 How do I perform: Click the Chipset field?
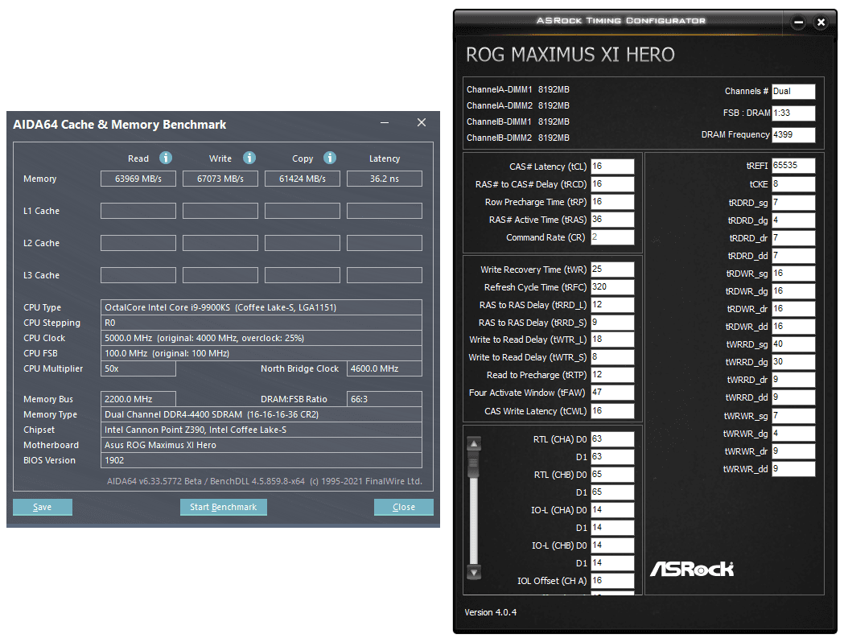pos(261,430)
